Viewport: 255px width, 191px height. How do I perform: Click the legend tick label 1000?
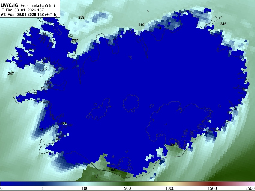(170, 188)
